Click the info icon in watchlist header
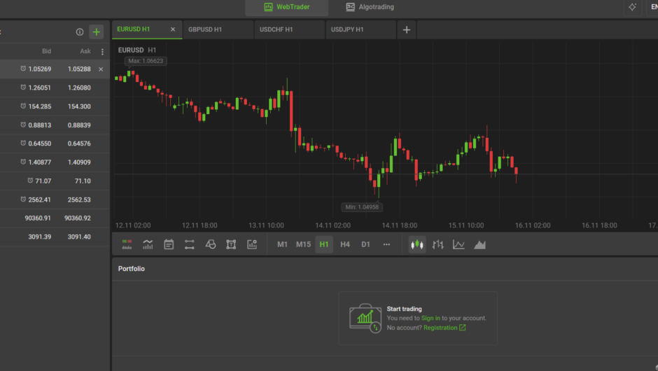 pos(80,32)
